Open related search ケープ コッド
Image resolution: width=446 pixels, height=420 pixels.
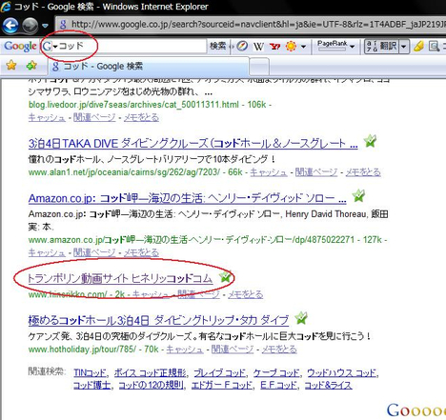[276, 372]
